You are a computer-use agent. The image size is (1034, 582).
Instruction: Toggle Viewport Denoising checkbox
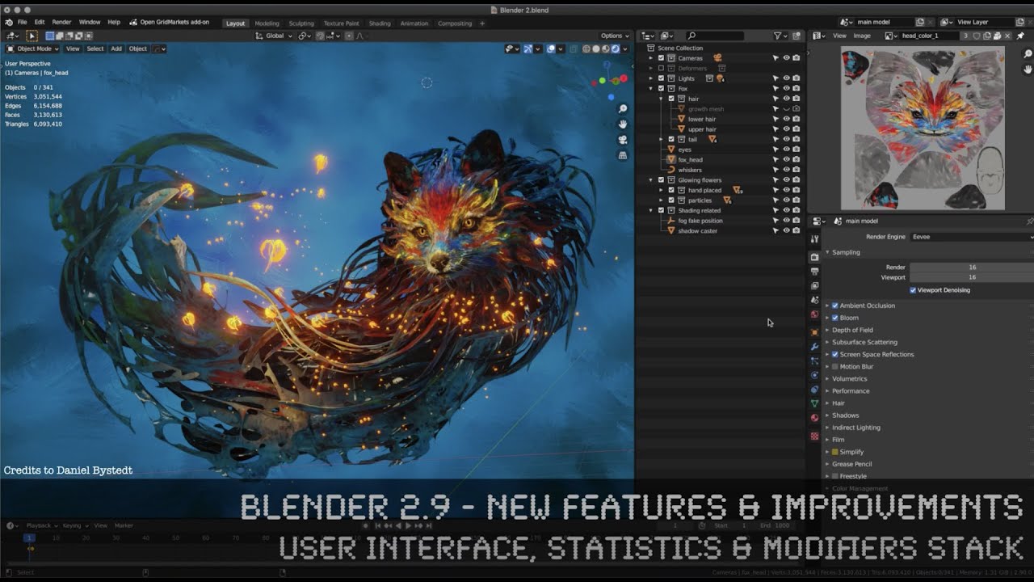tap(913, 290)
